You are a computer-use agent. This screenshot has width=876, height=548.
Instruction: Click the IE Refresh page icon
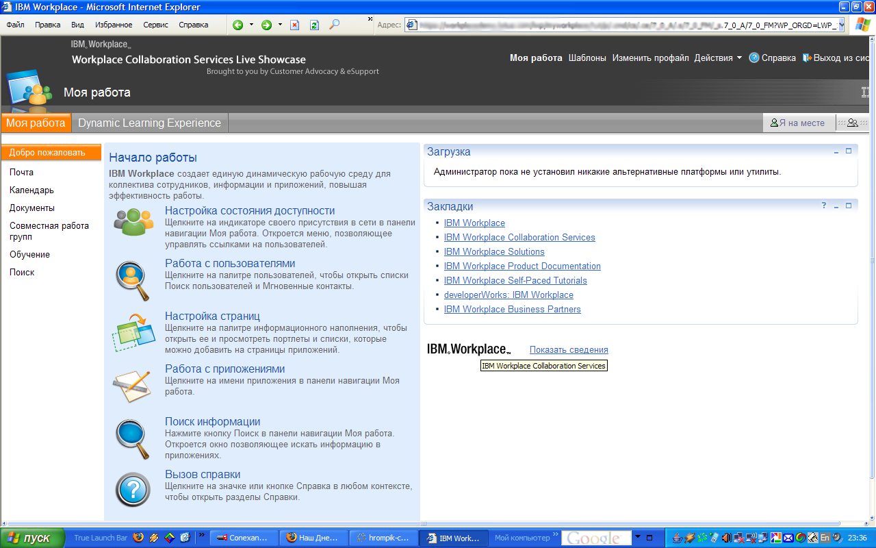(314, 25)
